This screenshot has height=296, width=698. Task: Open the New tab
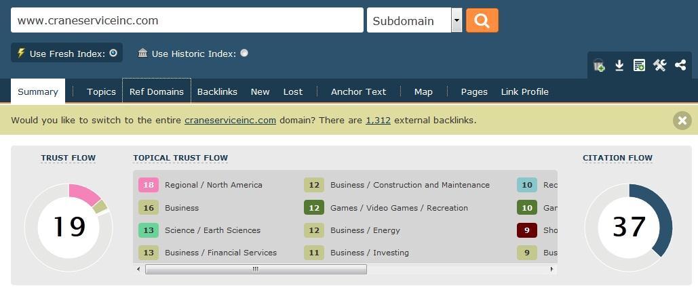(260, 92)
